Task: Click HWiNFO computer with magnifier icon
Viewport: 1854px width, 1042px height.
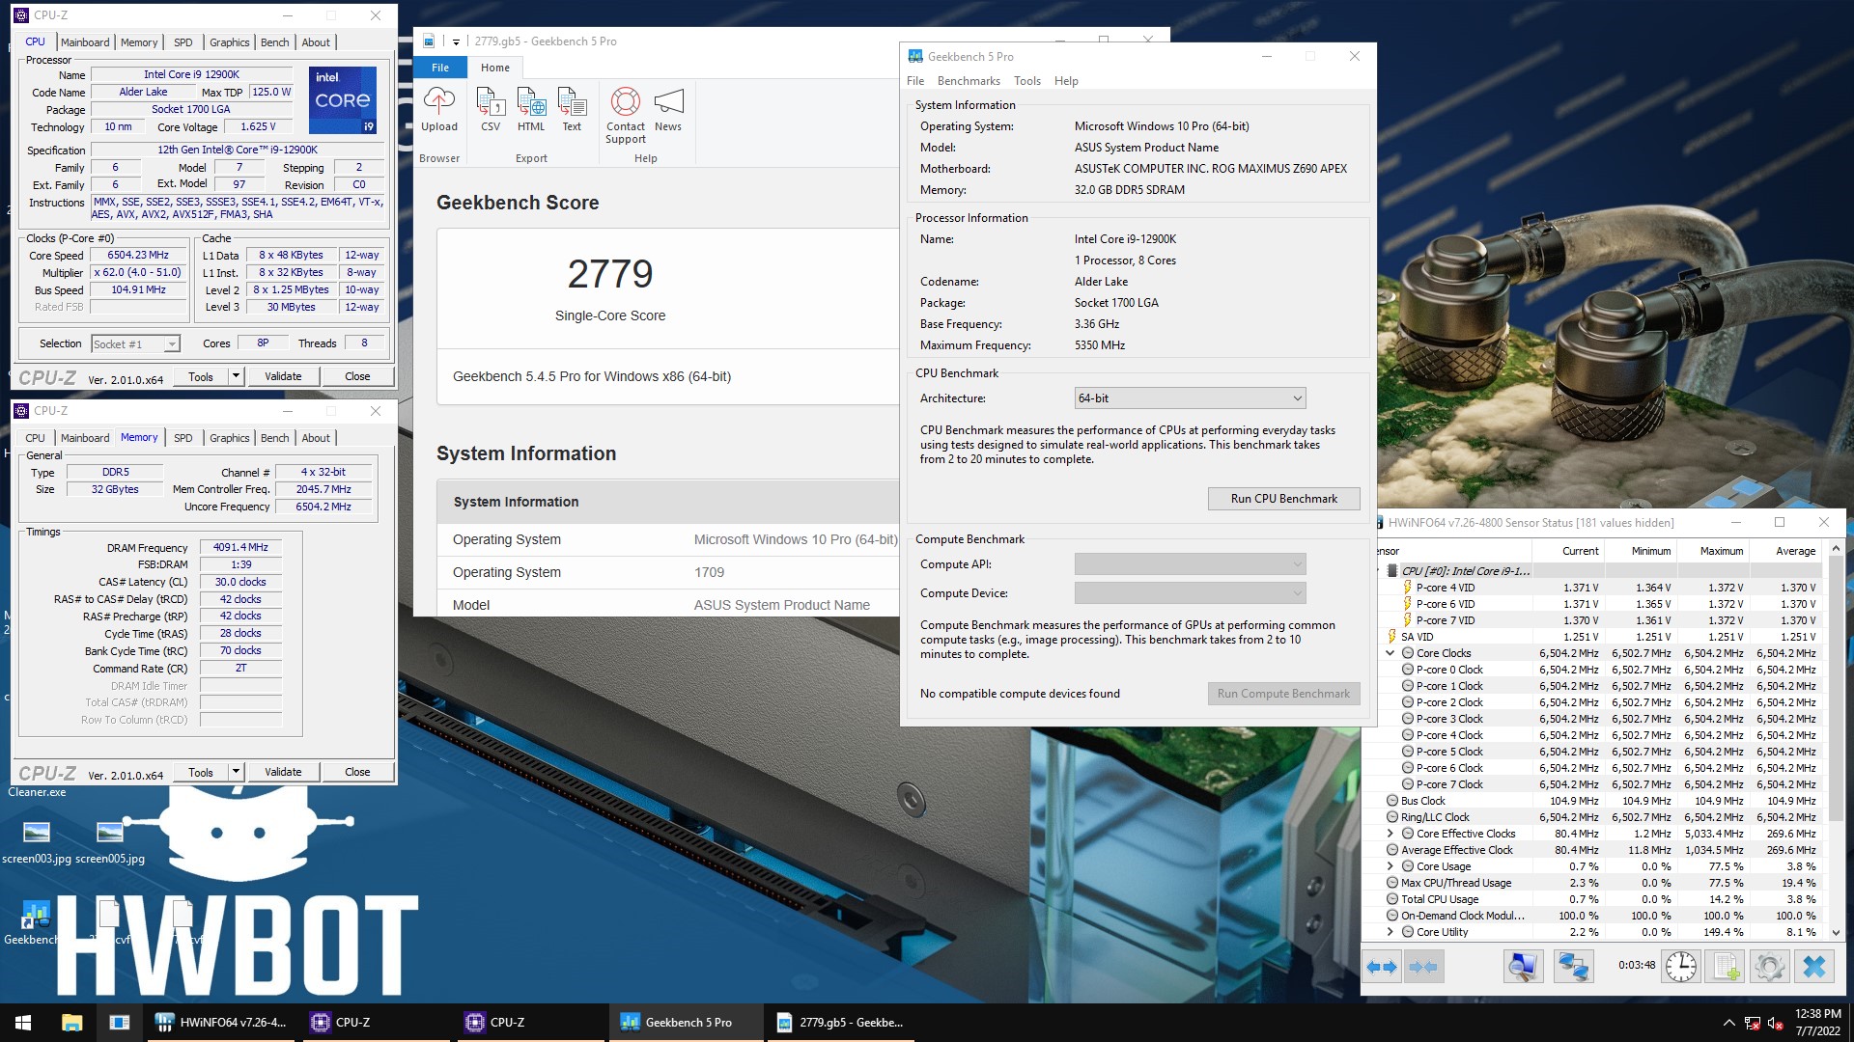Action: (1524, 967)
